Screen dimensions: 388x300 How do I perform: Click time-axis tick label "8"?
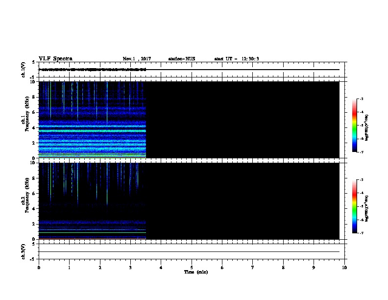tap(283, 268)
